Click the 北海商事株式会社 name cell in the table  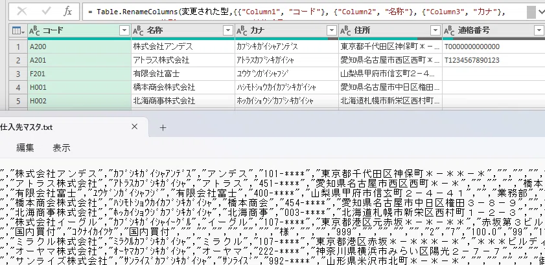183,101
